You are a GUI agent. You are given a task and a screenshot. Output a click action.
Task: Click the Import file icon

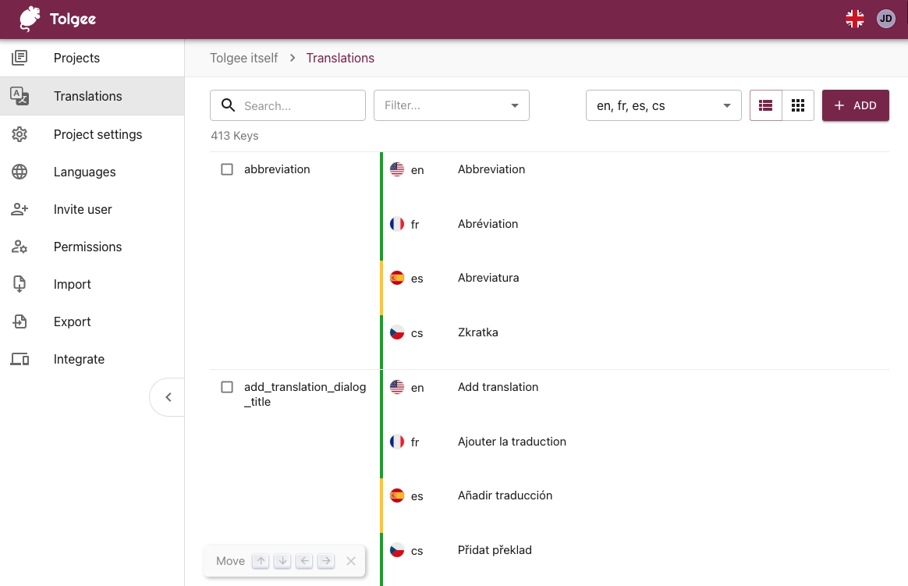click(20, 284)
